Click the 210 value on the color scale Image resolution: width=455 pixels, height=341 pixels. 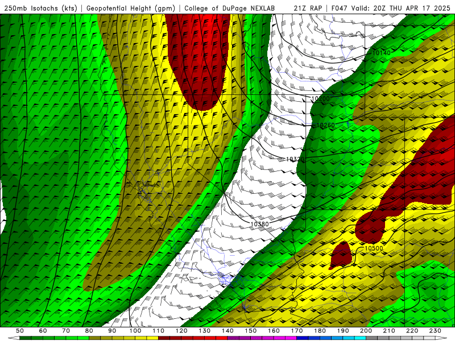[389, 331]
